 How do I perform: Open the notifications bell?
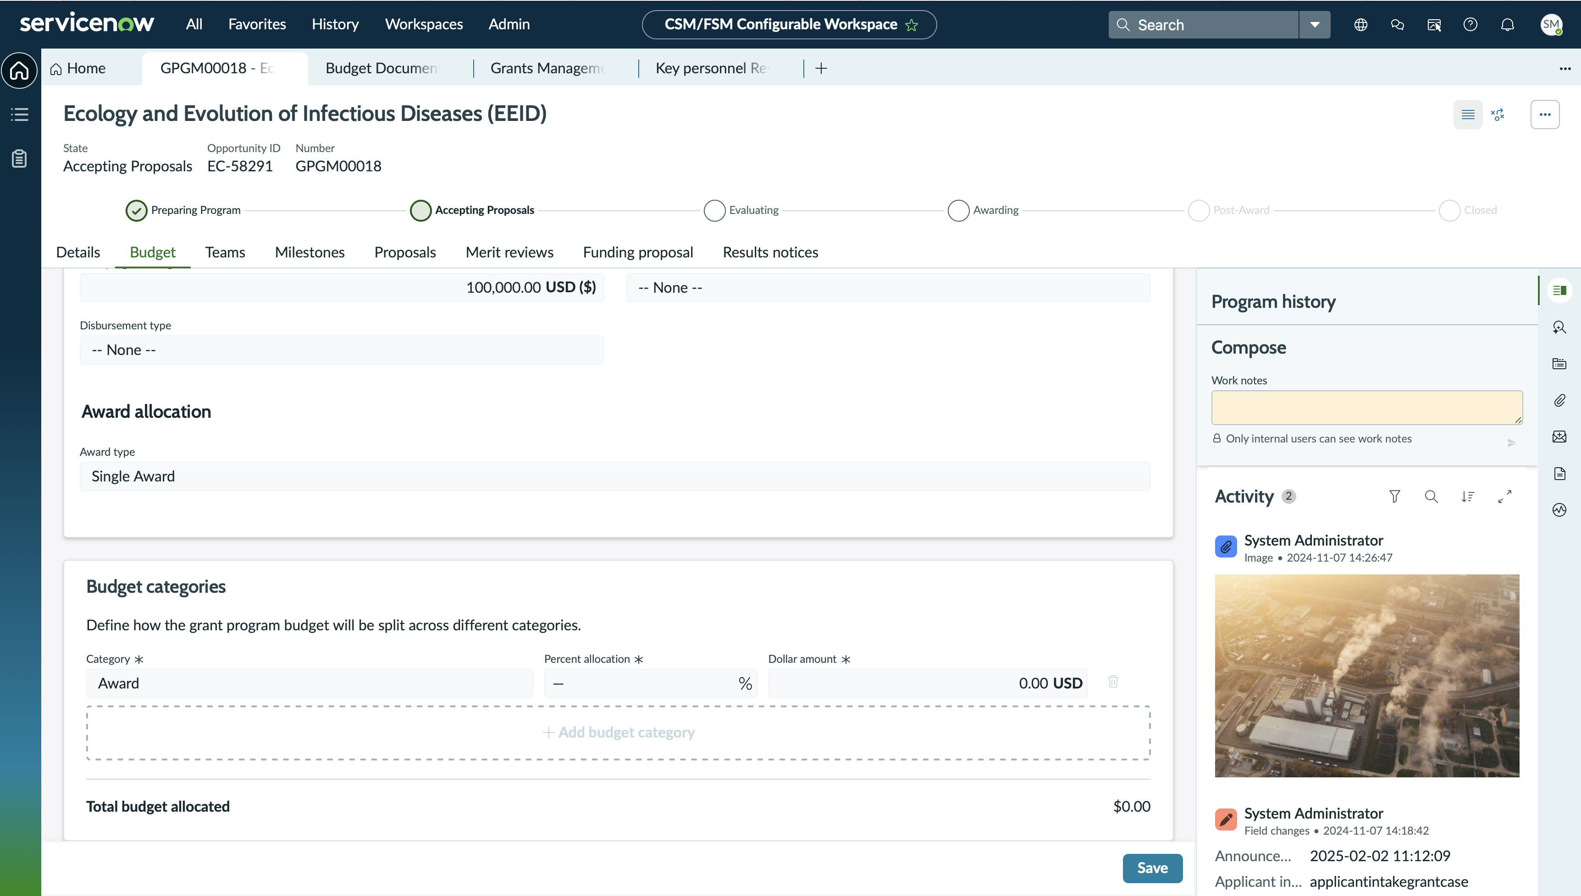click(x=1507, y=25)
